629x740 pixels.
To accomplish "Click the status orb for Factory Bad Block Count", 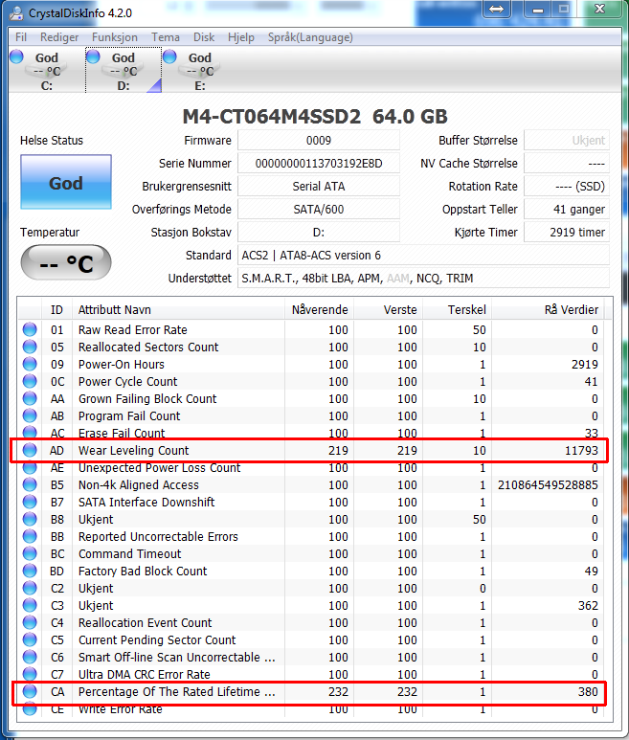I will coord(30,571).
